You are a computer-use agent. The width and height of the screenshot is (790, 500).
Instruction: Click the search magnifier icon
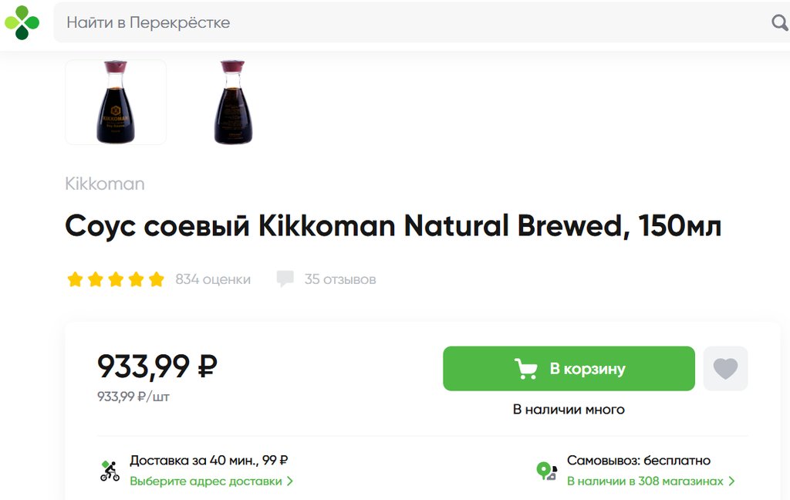click(x=779, y=22)
